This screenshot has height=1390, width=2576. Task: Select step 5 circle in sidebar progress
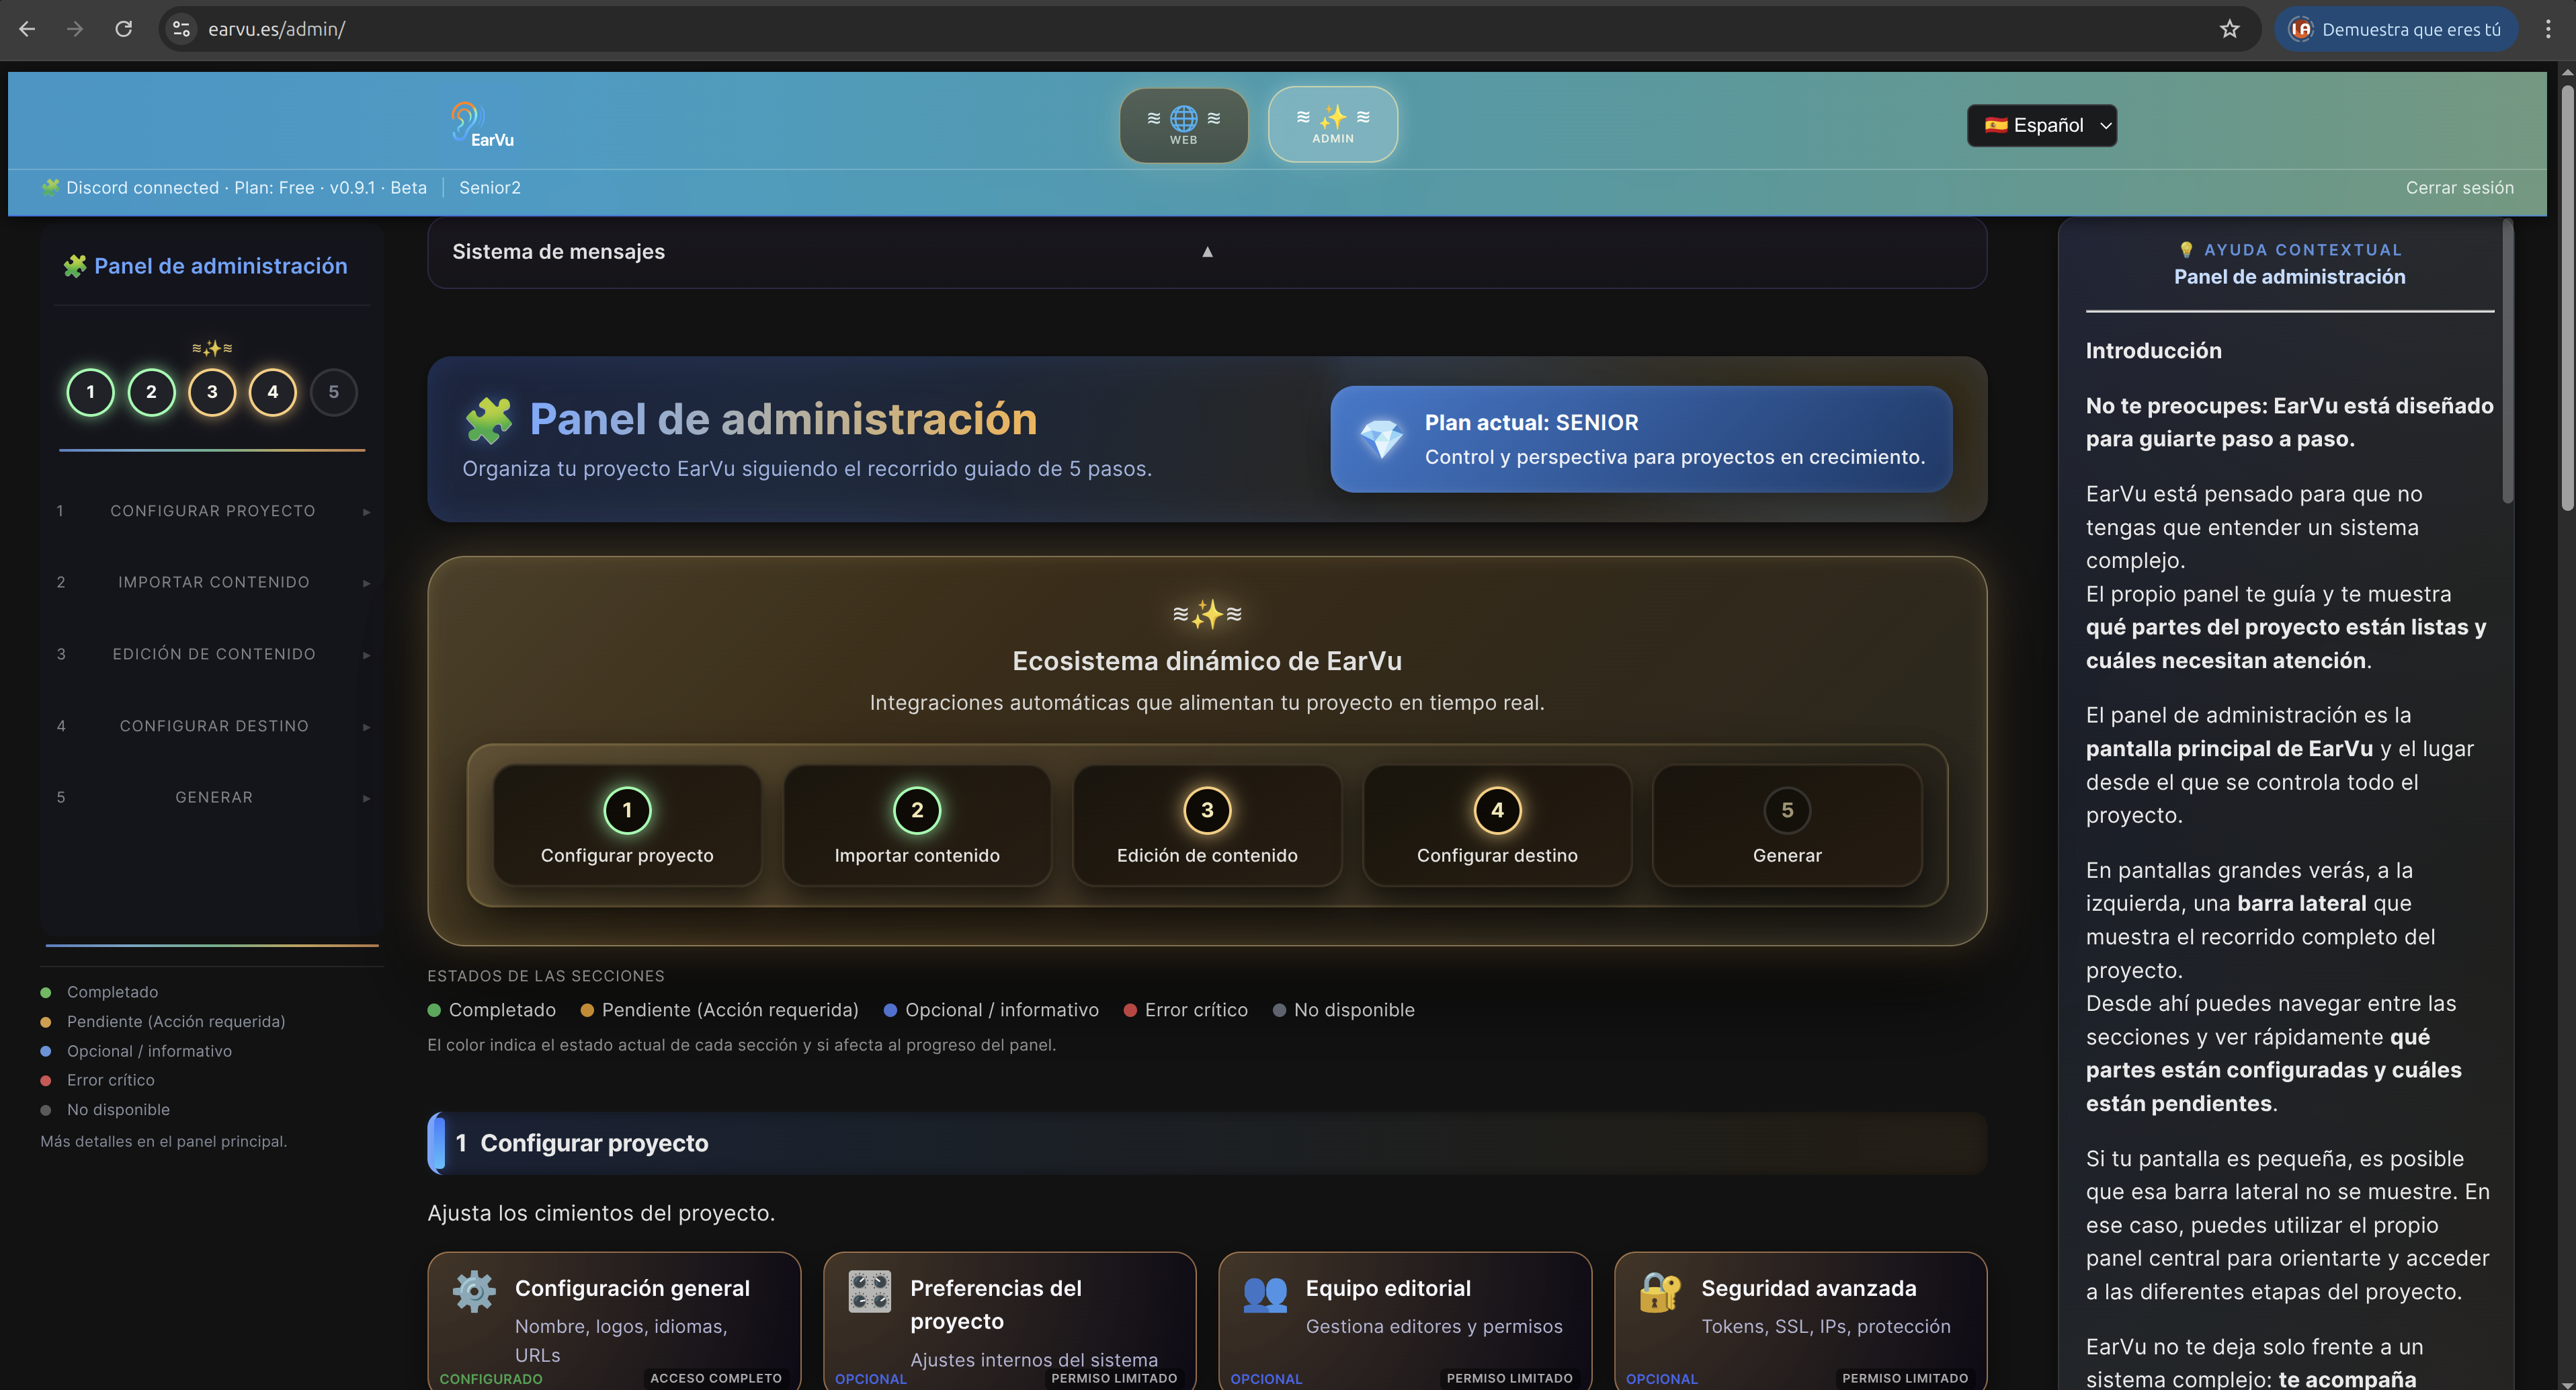pos(333,392)
